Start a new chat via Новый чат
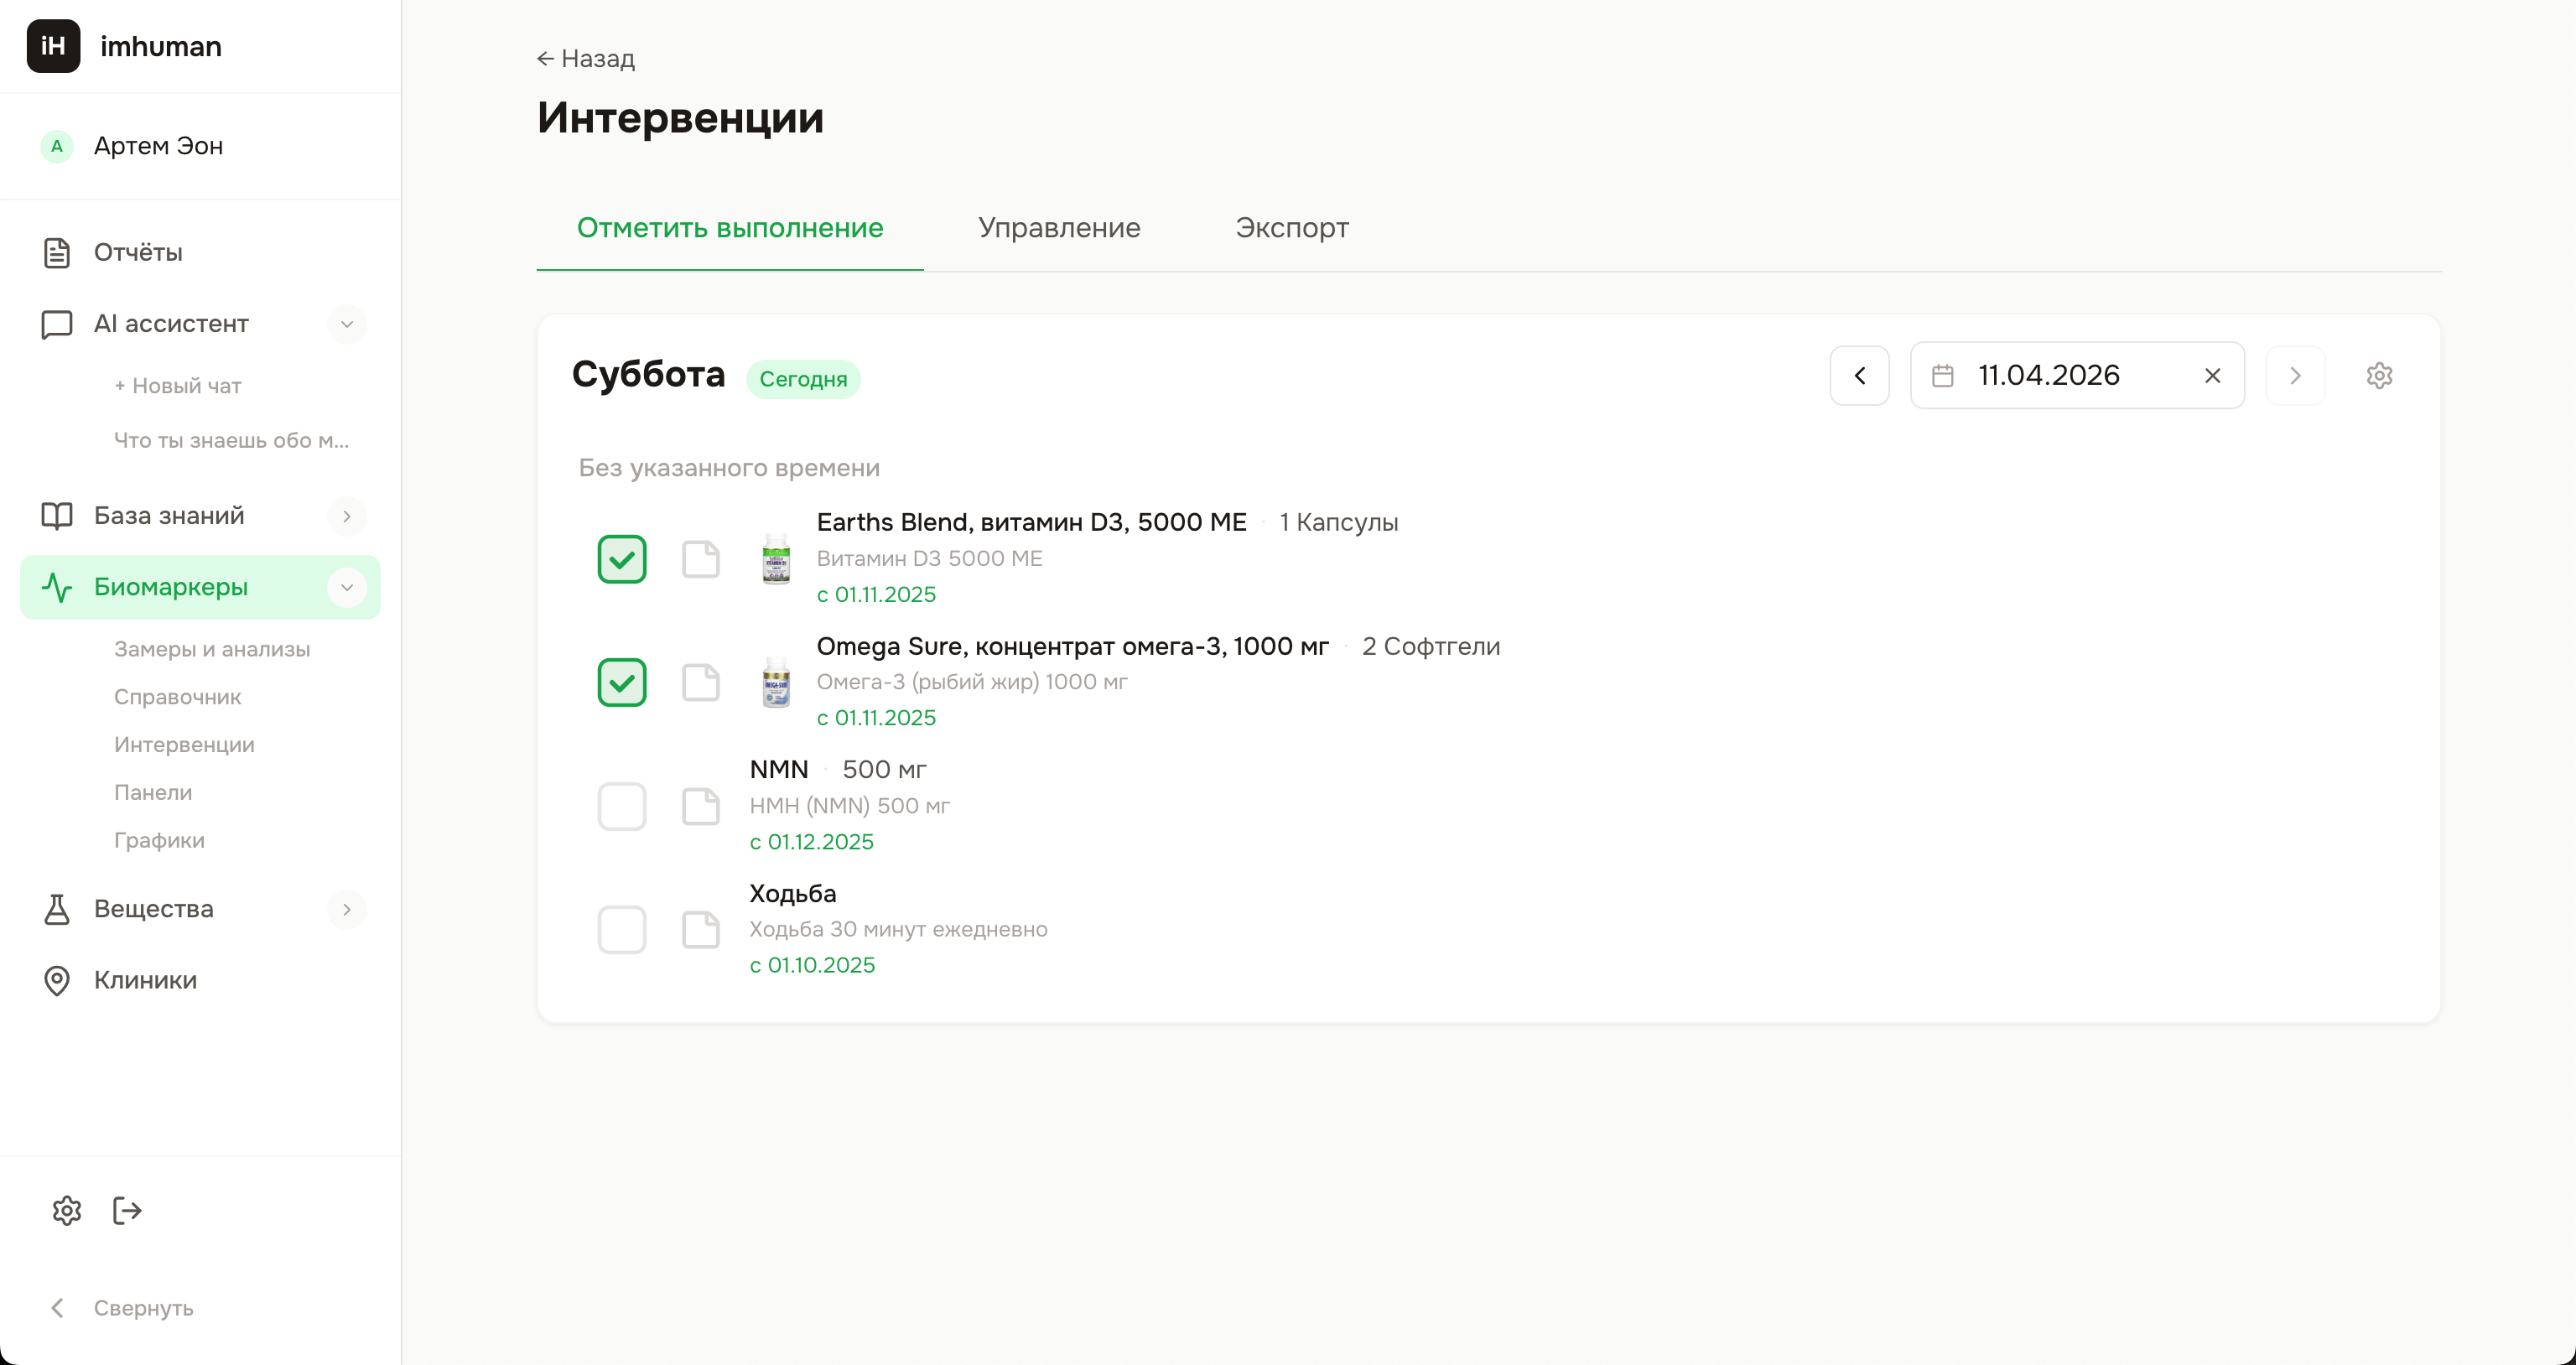 click(178, 386)
